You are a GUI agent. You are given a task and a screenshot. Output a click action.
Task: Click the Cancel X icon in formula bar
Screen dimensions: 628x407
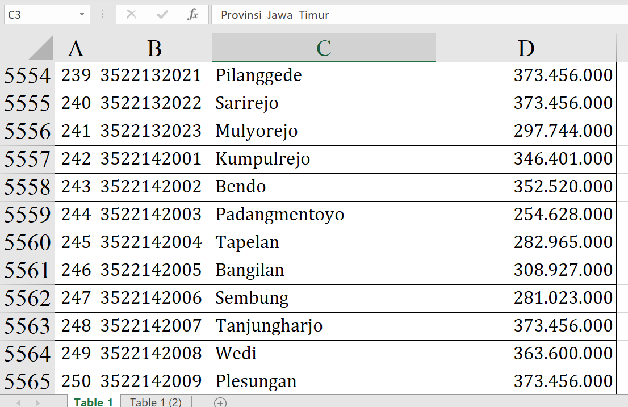click(131, 15)
